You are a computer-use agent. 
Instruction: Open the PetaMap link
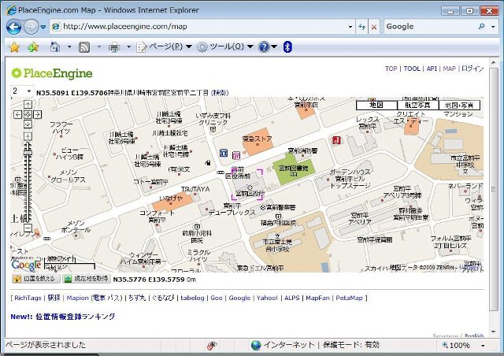click(349, 298)
